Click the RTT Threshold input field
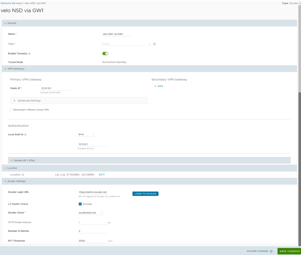Screen dimensions: 301x255 coord(92,241)
